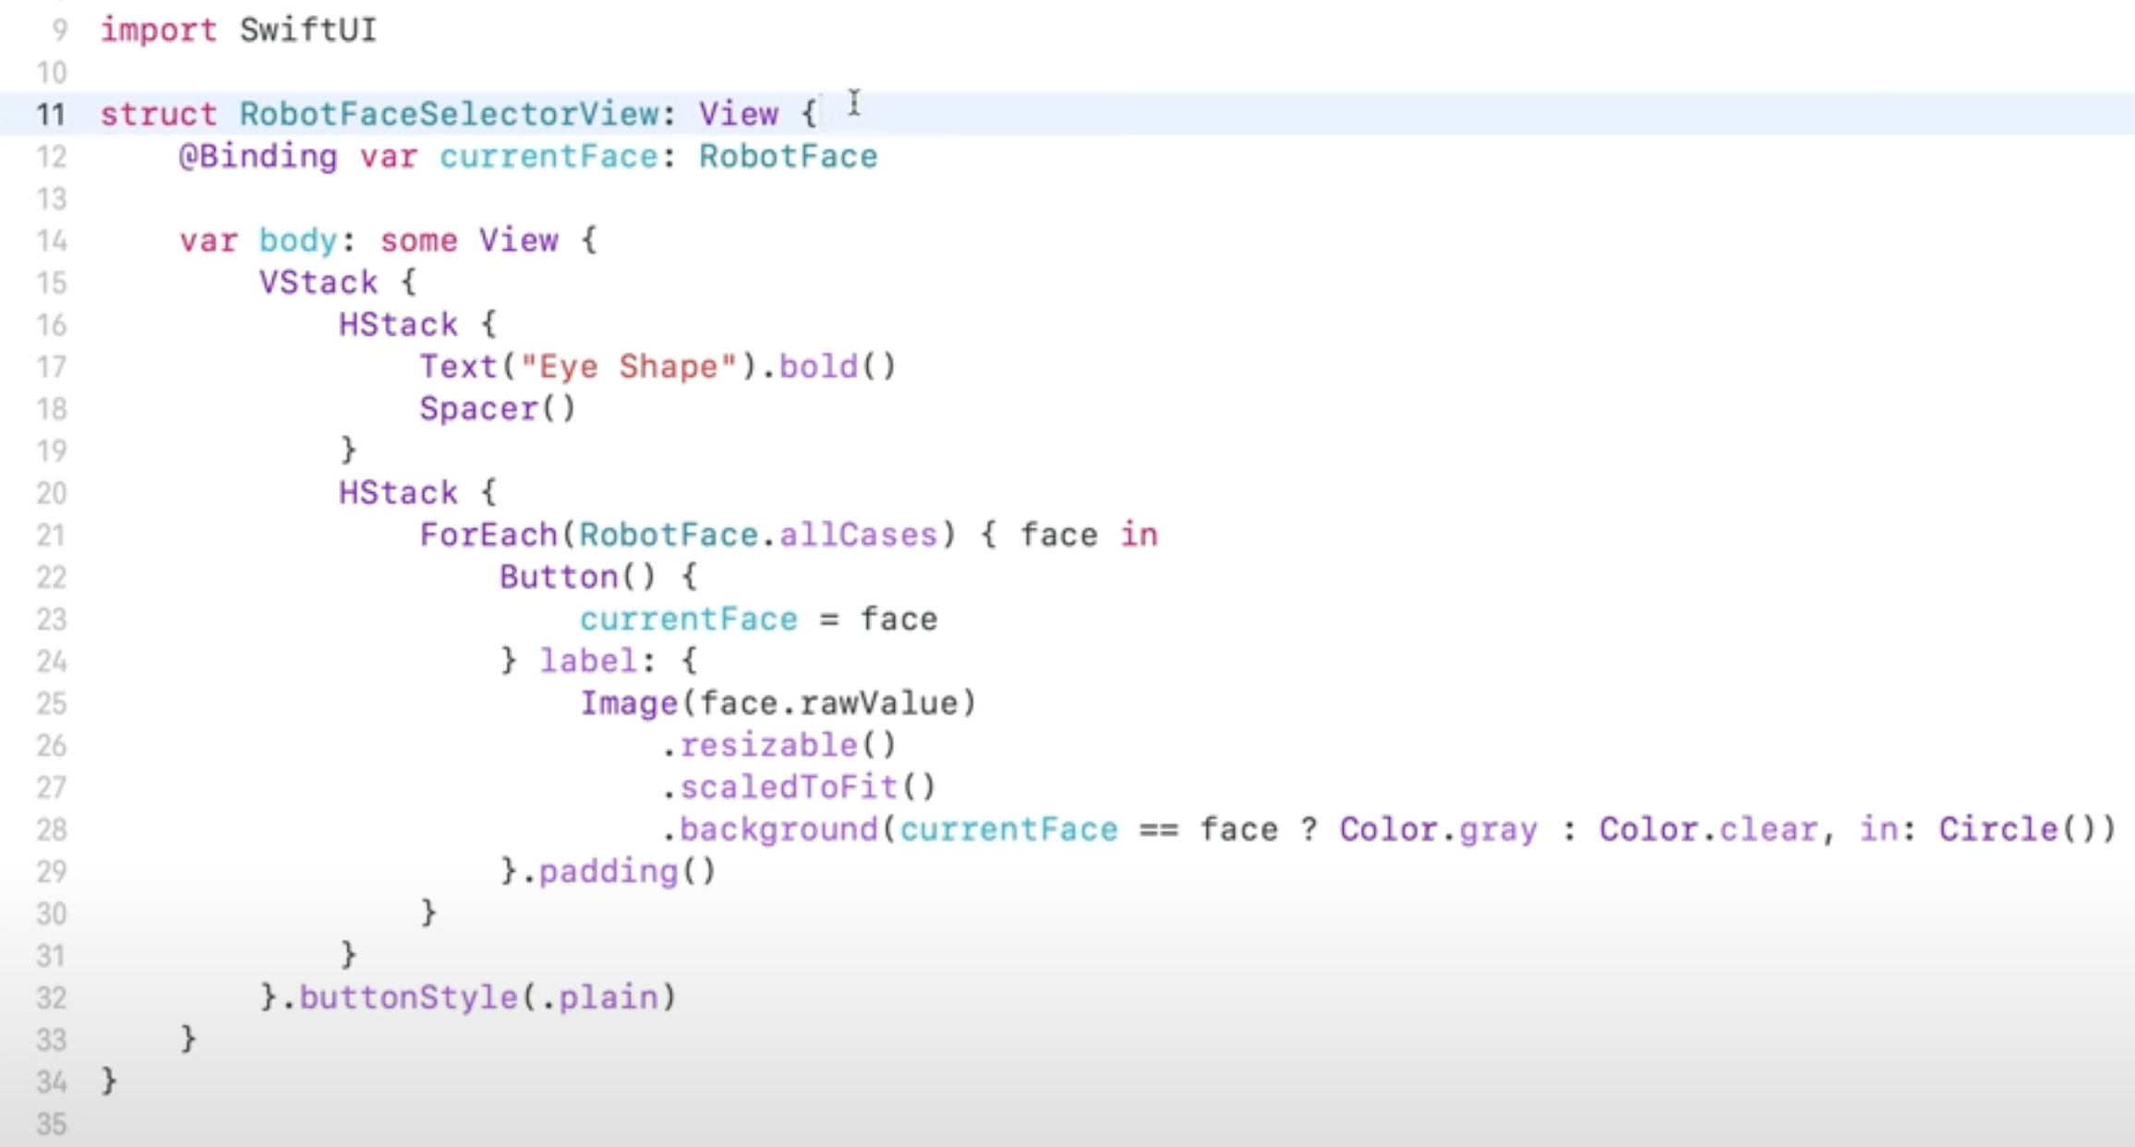Click the VStack keyword on line 15
Image resolution: width=2135 pixels, height=1147 pixels.
[318, 283]
